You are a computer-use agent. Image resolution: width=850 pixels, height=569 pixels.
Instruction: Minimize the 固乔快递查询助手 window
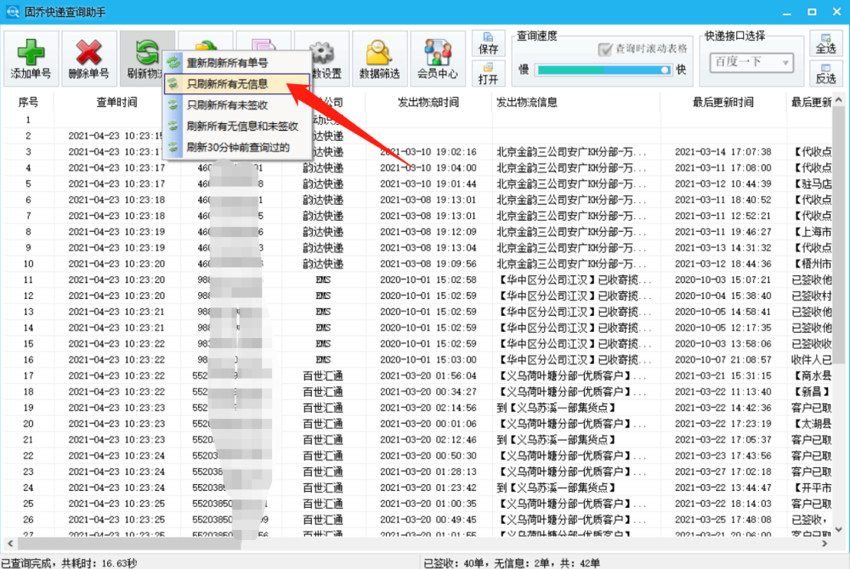click(x=786, y=12)
